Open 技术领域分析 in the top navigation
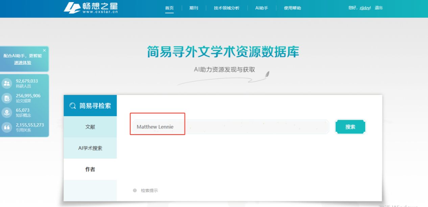This screenshot has height=207, width=428. click(x=227, y=8)
